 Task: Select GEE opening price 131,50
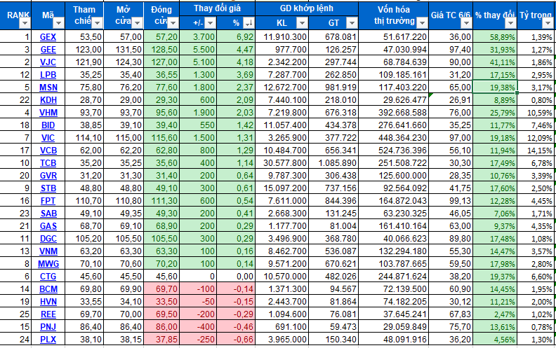(124, 50)
